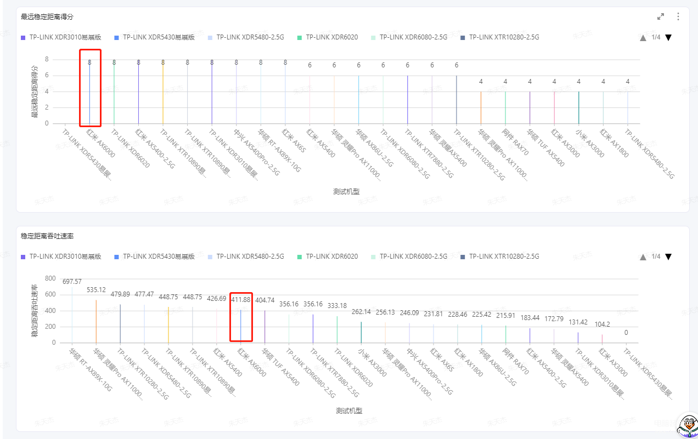698x439 pixels.
Task: Click the 426.69 value label in throughput chart
Action: (216, 299)
